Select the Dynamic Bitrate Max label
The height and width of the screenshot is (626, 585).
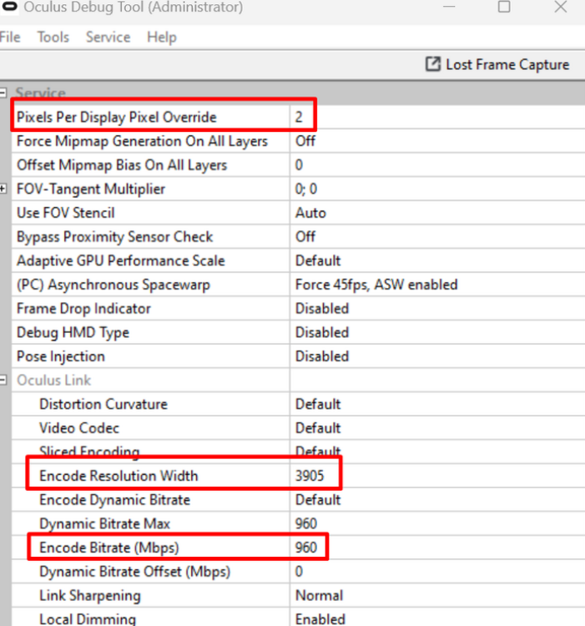104,524
